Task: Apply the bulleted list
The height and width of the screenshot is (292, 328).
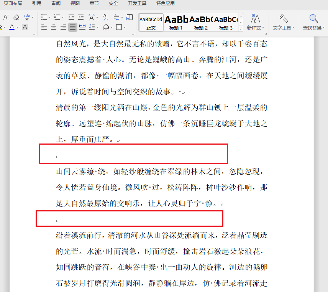Action: [x=44, y=17]
